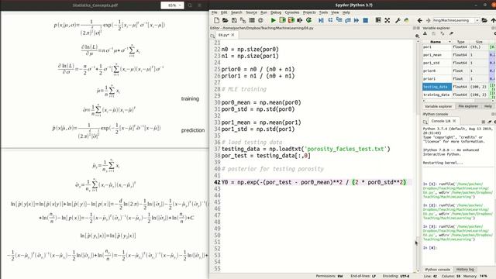Select Variable explorer tab

pos(438,106)
